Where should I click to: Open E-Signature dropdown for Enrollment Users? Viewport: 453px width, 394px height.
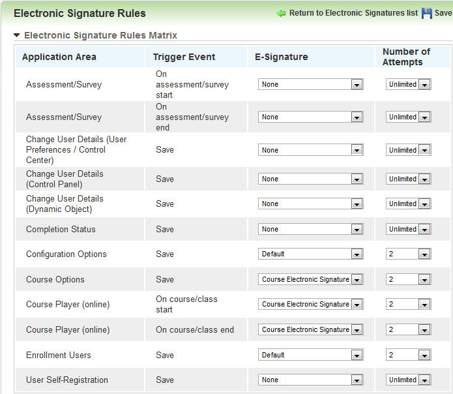[x=310, y=355]
